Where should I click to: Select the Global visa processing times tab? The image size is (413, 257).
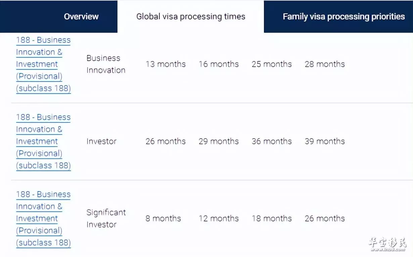(x=191, y=16)
